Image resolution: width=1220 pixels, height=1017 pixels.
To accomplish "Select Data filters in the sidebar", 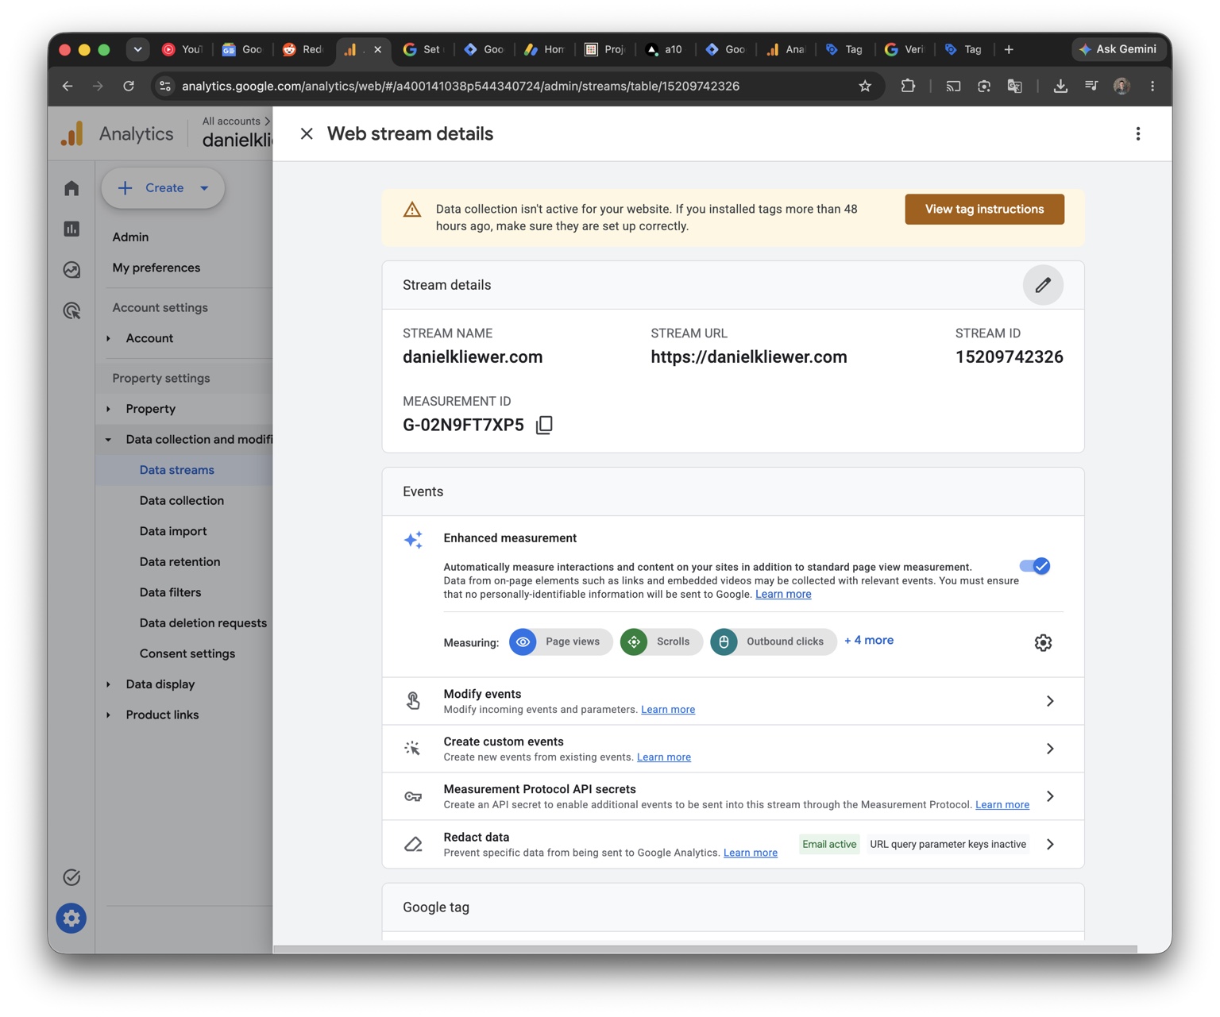I will (x=171, y=592).
